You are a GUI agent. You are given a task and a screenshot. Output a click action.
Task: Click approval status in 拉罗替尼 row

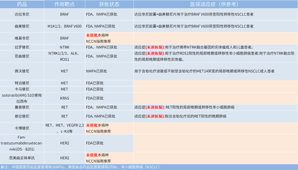[102, 47]
